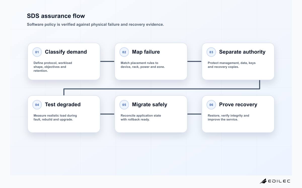This screenshot has height=188, width=302.
Task: Click the 'Restore, verify integrity' description text
Action: [228, 118]
